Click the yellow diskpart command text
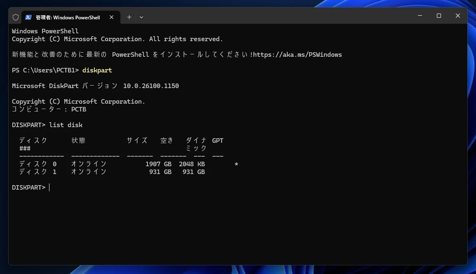Image resolution: width=476 pixels, height=274 pixels. (x=97, y=70)
